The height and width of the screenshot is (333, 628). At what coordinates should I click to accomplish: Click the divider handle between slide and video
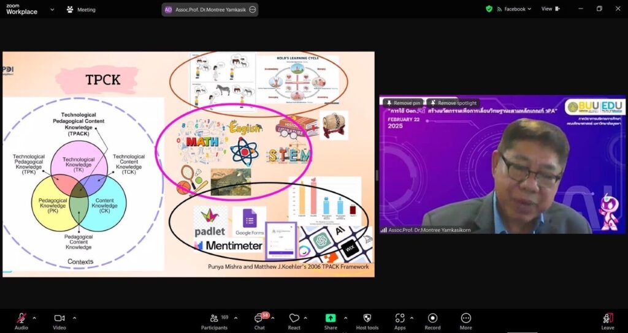[x=377, y=176]
